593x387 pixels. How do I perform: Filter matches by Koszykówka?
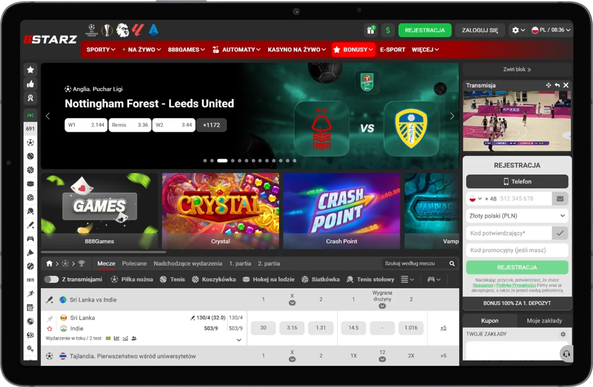tap(214, 279)
